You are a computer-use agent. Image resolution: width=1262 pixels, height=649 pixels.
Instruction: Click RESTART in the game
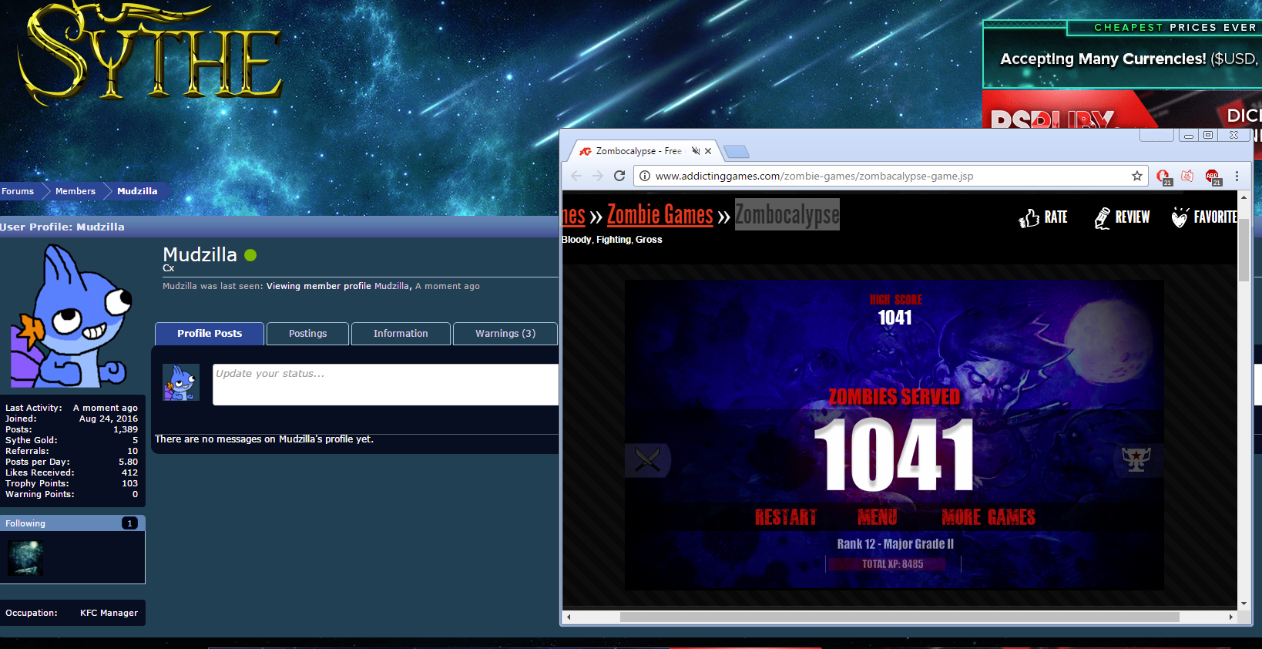click(x=786, y=517)
